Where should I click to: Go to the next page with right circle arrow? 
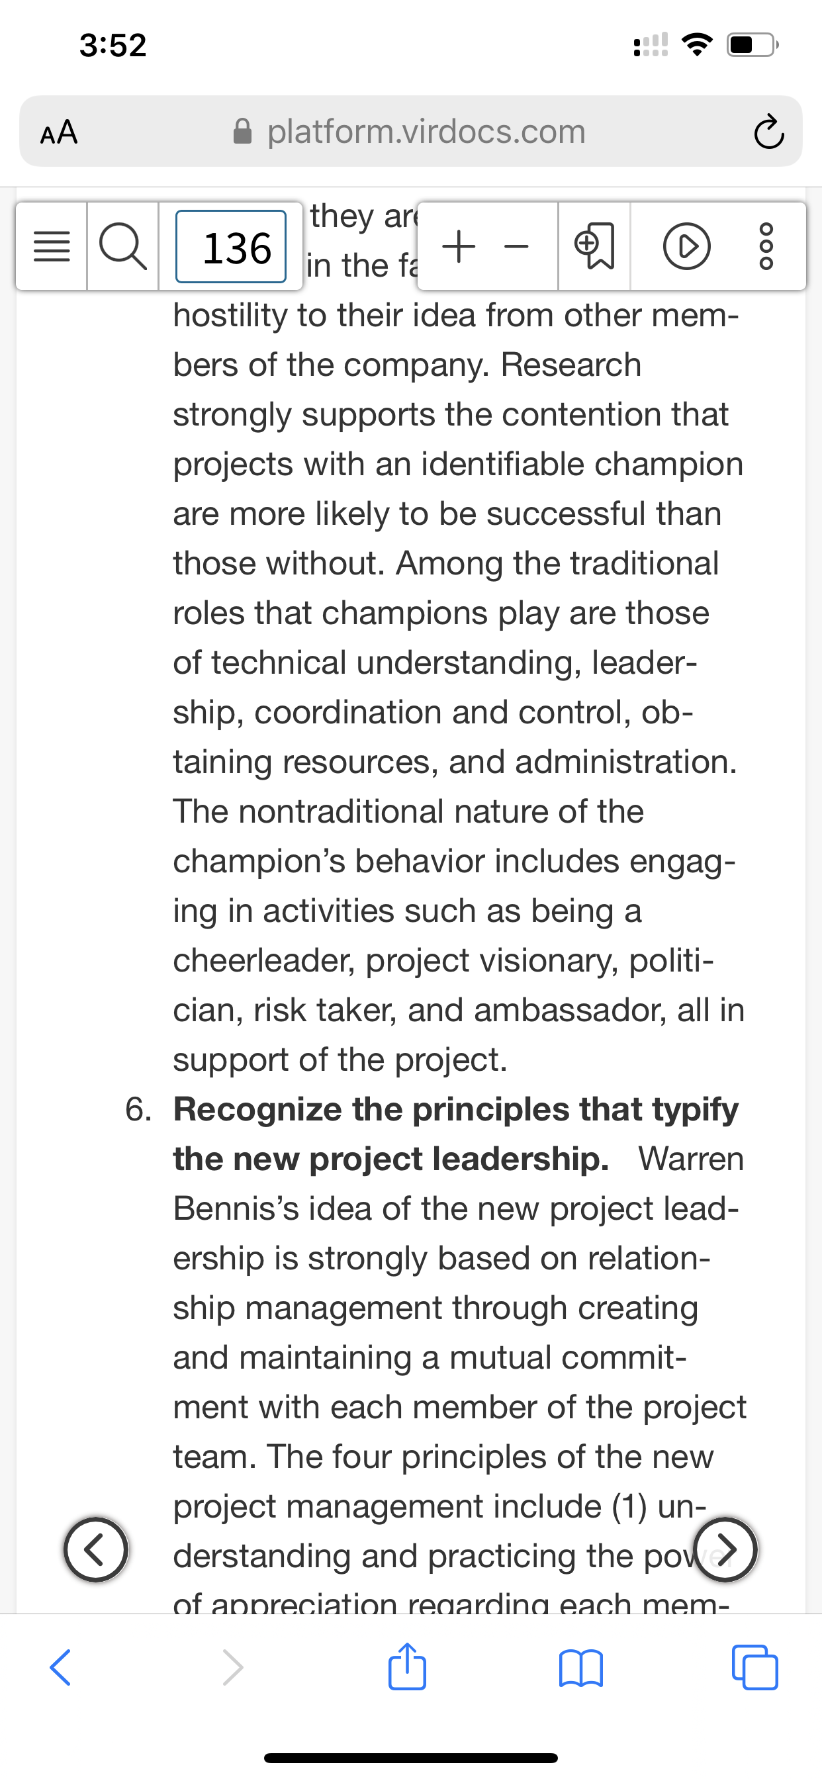pos(725,1550)
